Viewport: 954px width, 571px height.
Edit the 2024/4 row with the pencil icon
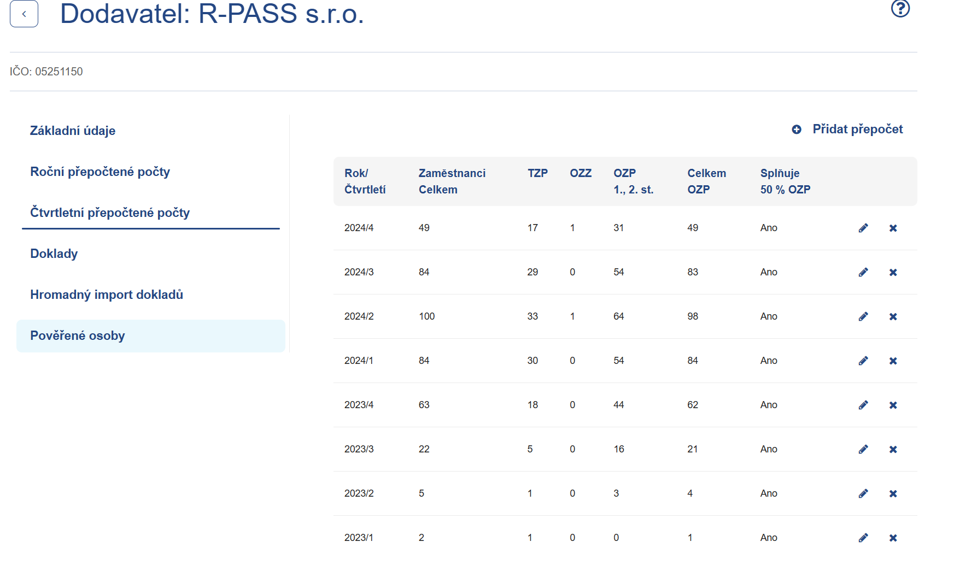[863, 228]
